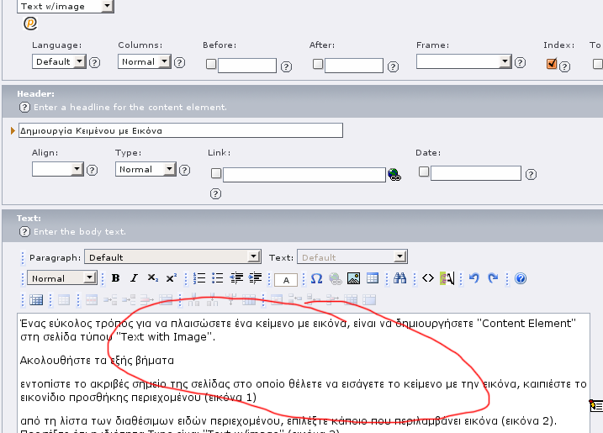Screen dimensions: 603x433
Task: Insert a numbered list
Action: click(200, 278)
